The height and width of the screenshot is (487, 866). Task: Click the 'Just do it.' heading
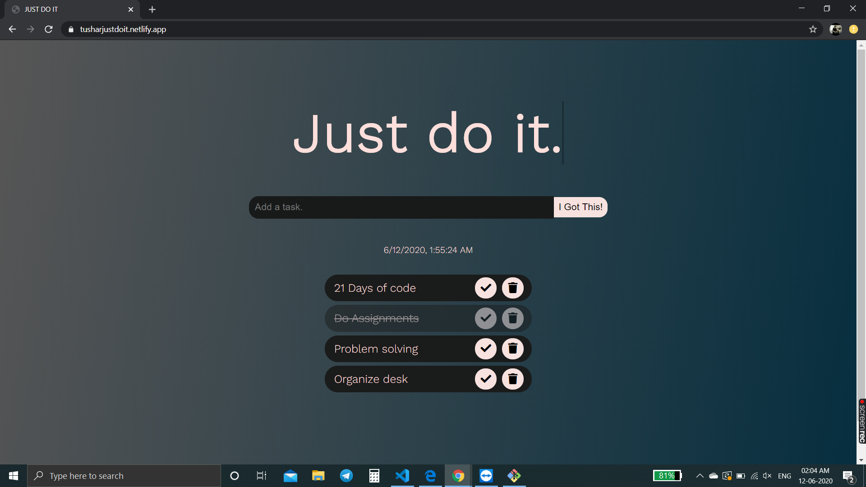pos(427,133)
